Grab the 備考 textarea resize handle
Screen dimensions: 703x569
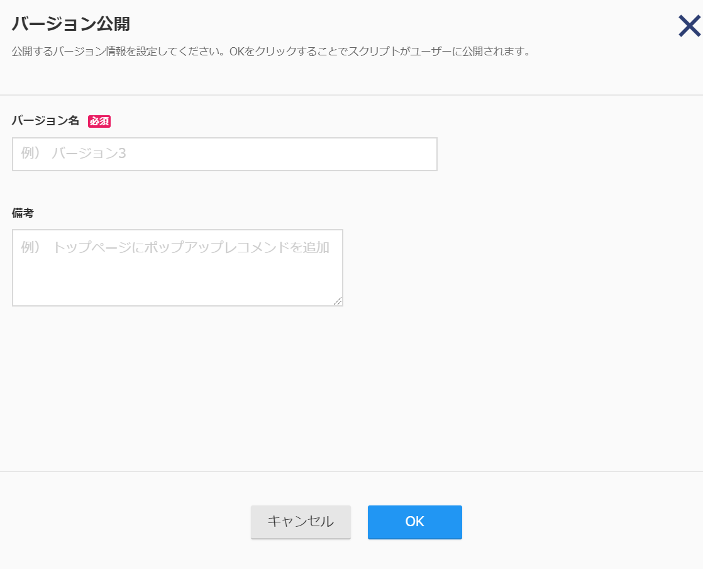[x=338, y=301]
